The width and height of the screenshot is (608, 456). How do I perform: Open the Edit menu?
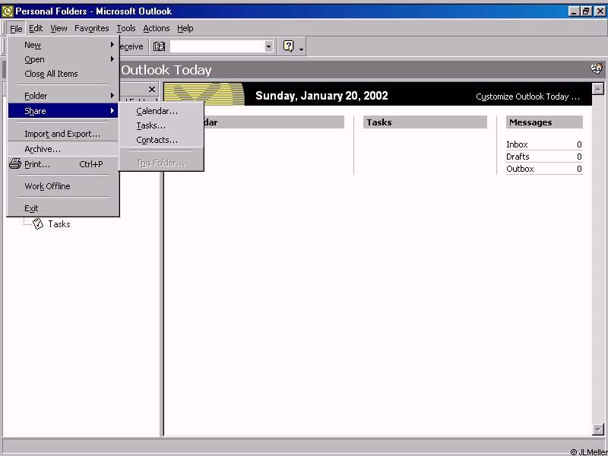tap(36, 28)
